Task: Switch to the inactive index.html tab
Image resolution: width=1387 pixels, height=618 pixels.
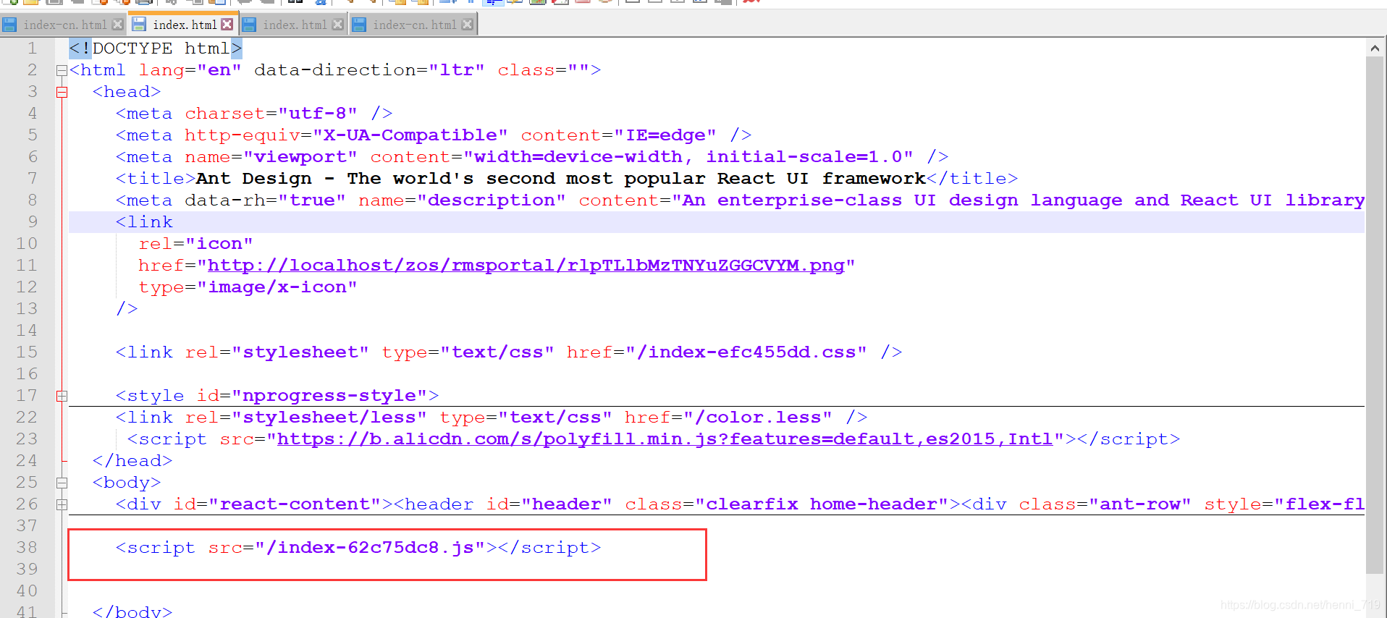Action: pyautogui.click(x=293, y=25)
